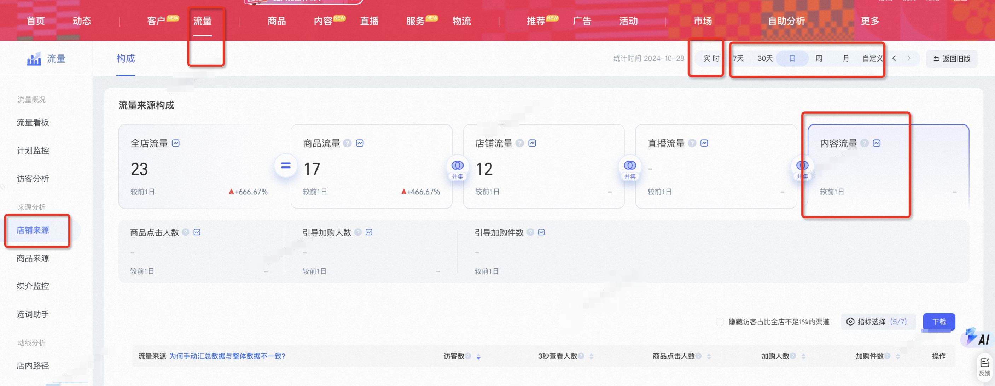995x386 pixels.
Task: Click help icon in 加购人数 column header
Action: click(x=793, y=356)
